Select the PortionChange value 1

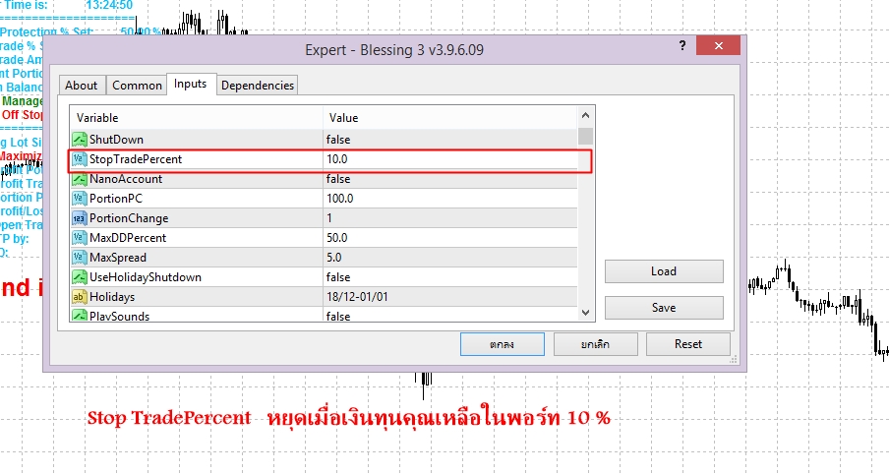[x=329, y=218]
